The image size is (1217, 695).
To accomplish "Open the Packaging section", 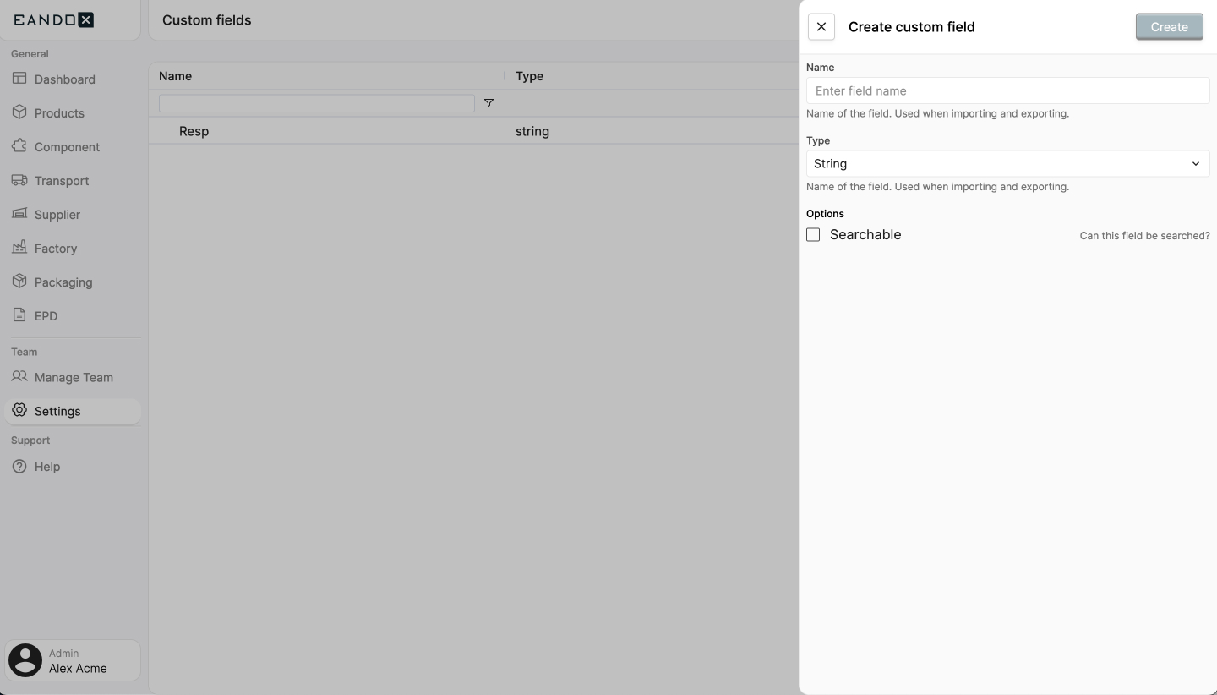I will [63, 282].
